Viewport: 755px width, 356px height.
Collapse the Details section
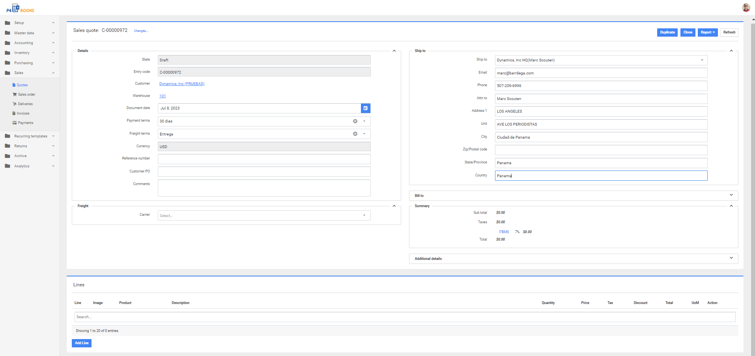394,51
